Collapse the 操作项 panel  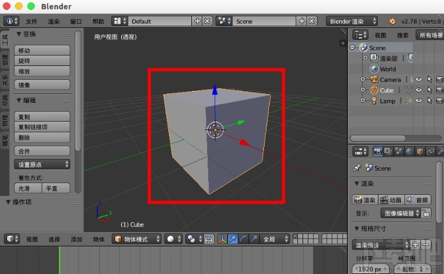point(9,202)
